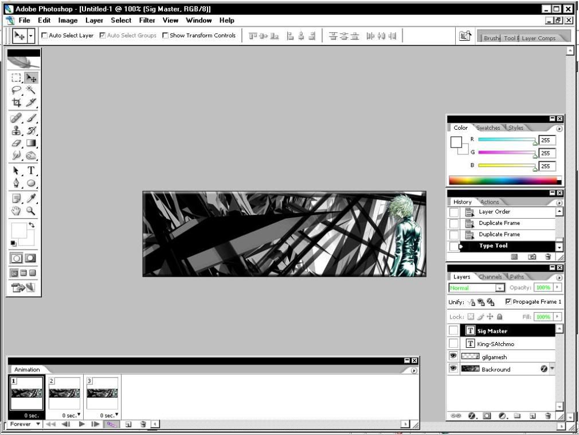Image resolution: width=579 pixels, height=435 pixels.
Task: Play the animation
Action: [82, 424]
